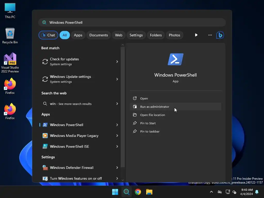Click the Windows PowerShell ISE icon
The height and width of the screenshot is (198, 264).
45,146
